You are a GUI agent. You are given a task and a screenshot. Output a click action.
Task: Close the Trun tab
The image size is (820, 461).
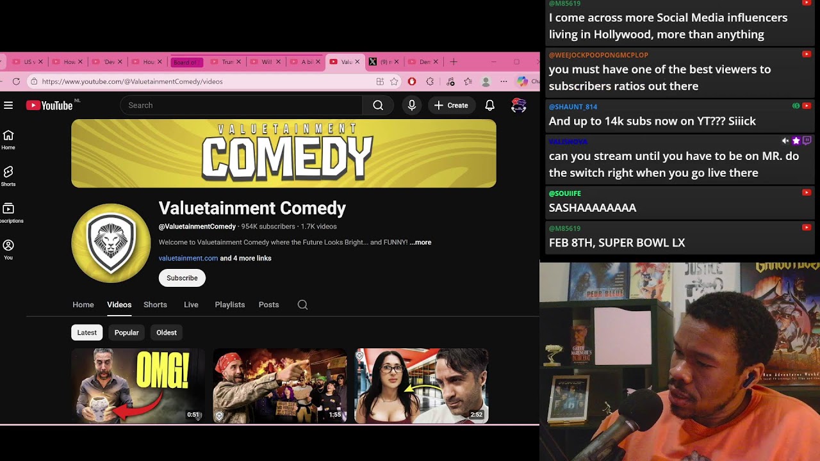[x=239, y=62]
